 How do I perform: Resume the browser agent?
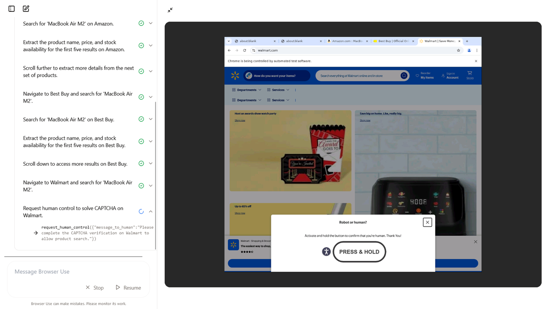[129, 287]
